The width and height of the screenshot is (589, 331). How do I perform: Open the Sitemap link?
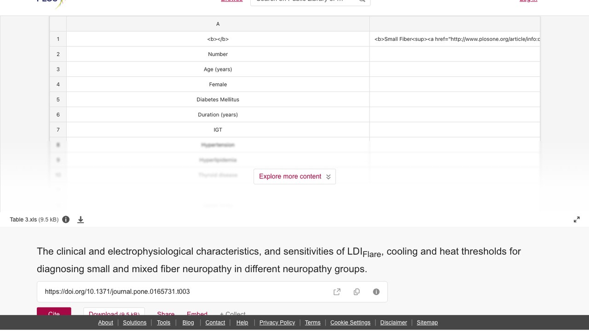click(x=427, y=323)
